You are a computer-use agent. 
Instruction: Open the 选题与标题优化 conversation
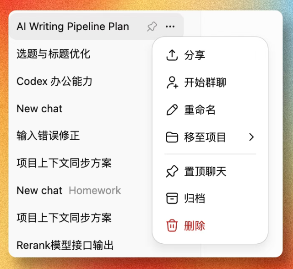tap(54, 54)
